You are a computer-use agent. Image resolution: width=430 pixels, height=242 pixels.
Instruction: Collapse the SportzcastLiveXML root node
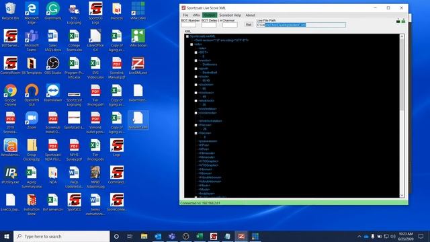[x=187, y=36]
